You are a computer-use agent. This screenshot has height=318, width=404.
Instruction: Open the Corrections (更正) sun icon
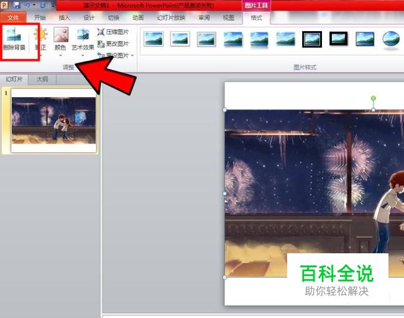tap(40, 35)
